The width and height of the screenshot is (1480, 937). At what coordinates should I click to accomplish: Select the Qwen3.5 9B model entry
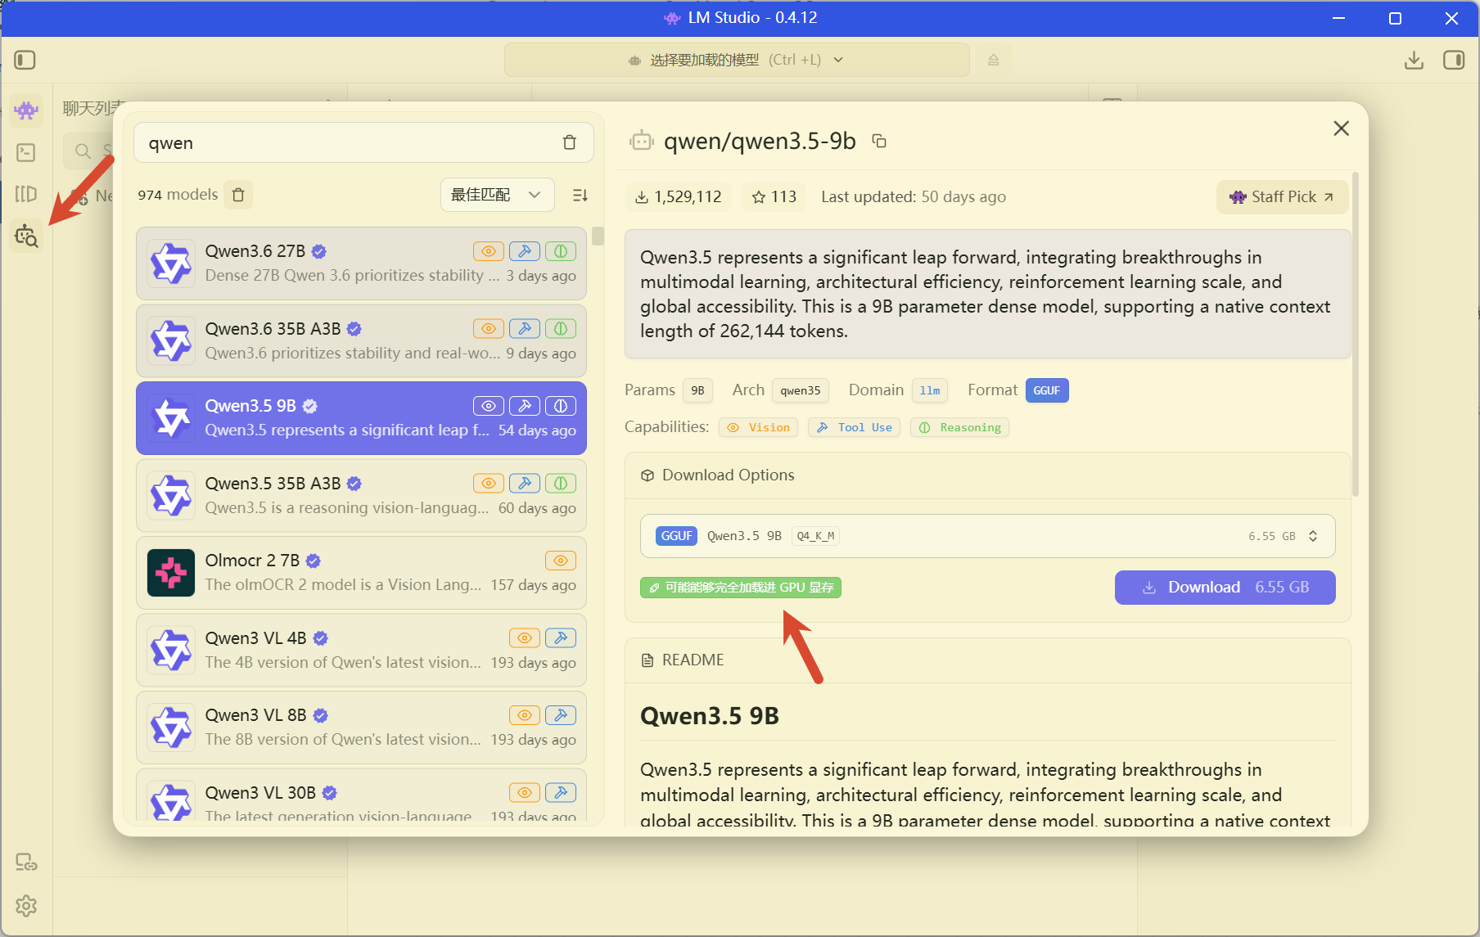point(361,418)
